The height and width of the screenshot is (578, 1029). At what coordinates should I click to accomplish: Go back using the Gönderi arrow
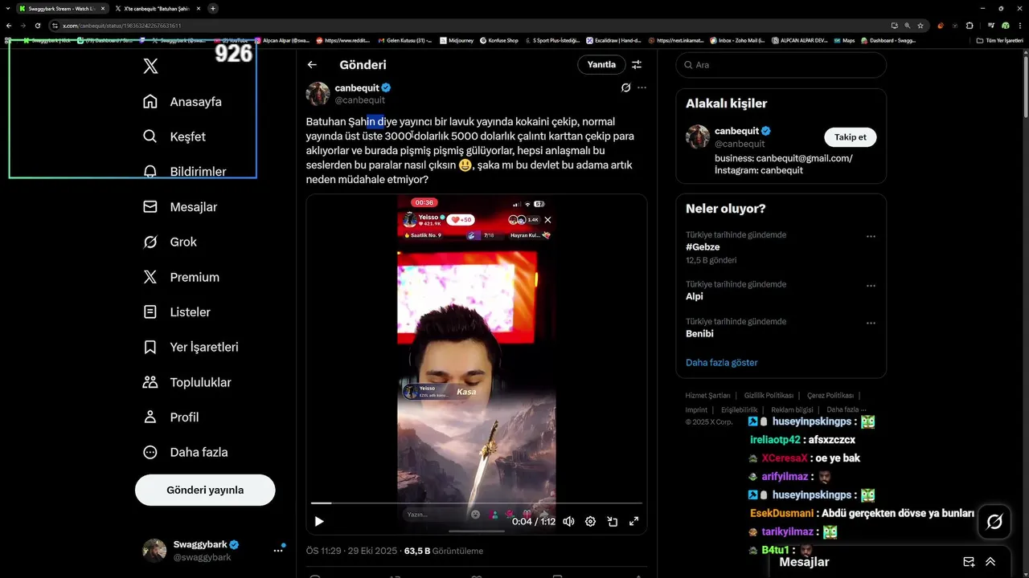pos(312,64)
